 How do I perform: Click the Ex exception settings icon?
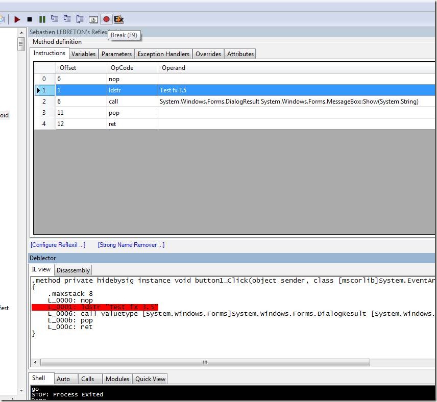point(119,19)
